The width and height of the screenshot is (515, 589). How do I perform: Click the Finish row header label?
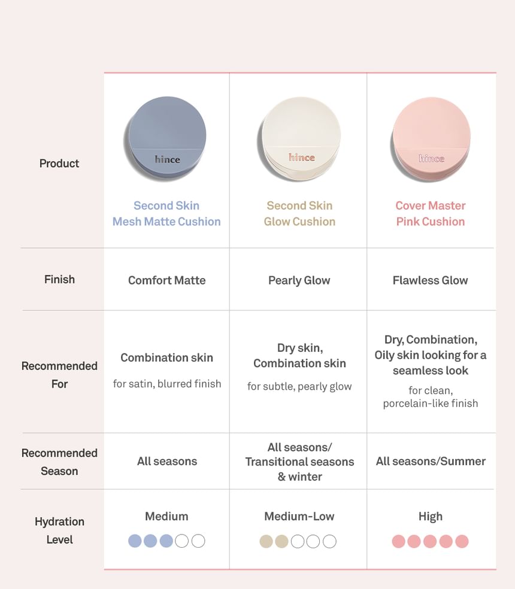pyautogui.click(x=59, y=279)
